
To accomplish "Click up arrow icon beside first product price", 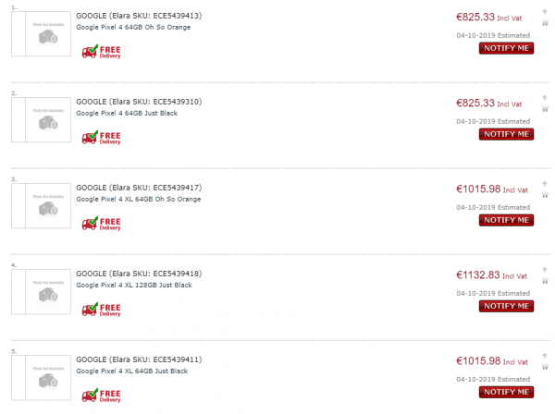I will (545, 12).
